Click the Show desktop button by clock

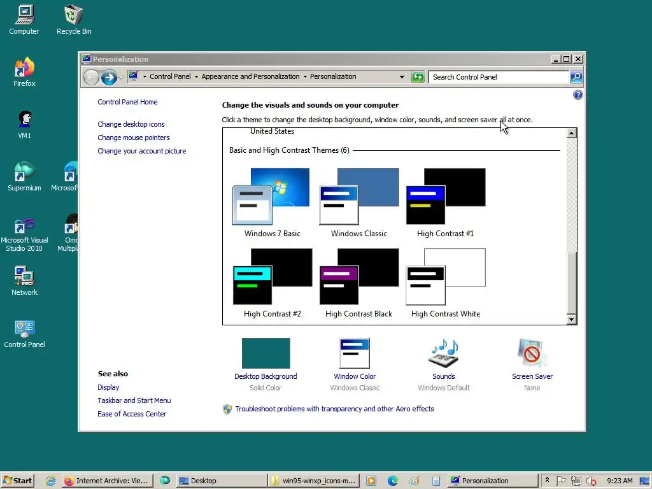point(644,481)
